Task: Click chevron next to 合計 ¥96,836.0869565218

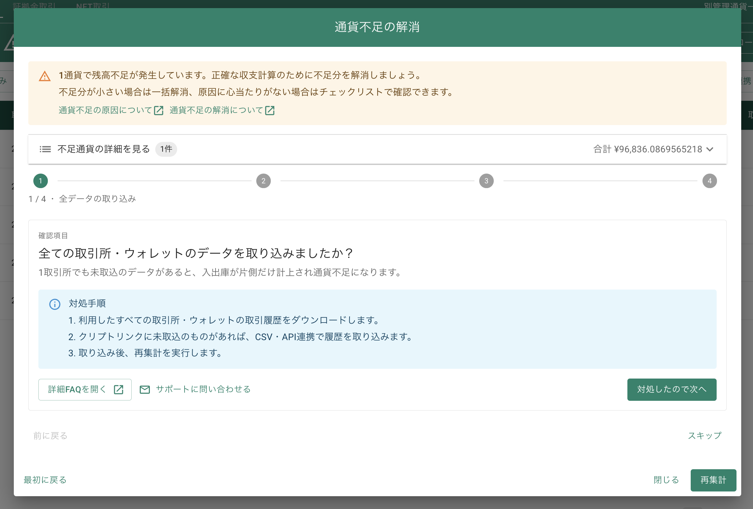Action: [710, 149]
